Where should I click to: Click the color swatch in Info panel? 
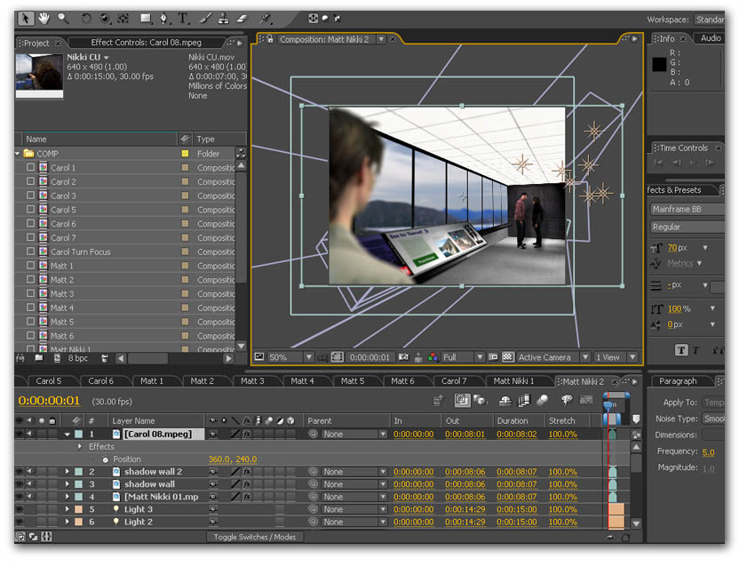tap(659, 64)
